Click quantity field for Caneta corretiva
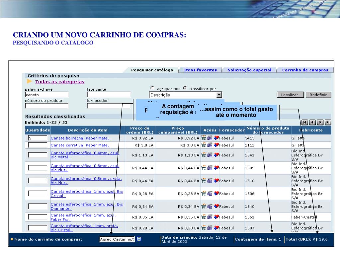The width and height of the screenshot is (340, 255). pyautogui.click(x=38, y=145)
